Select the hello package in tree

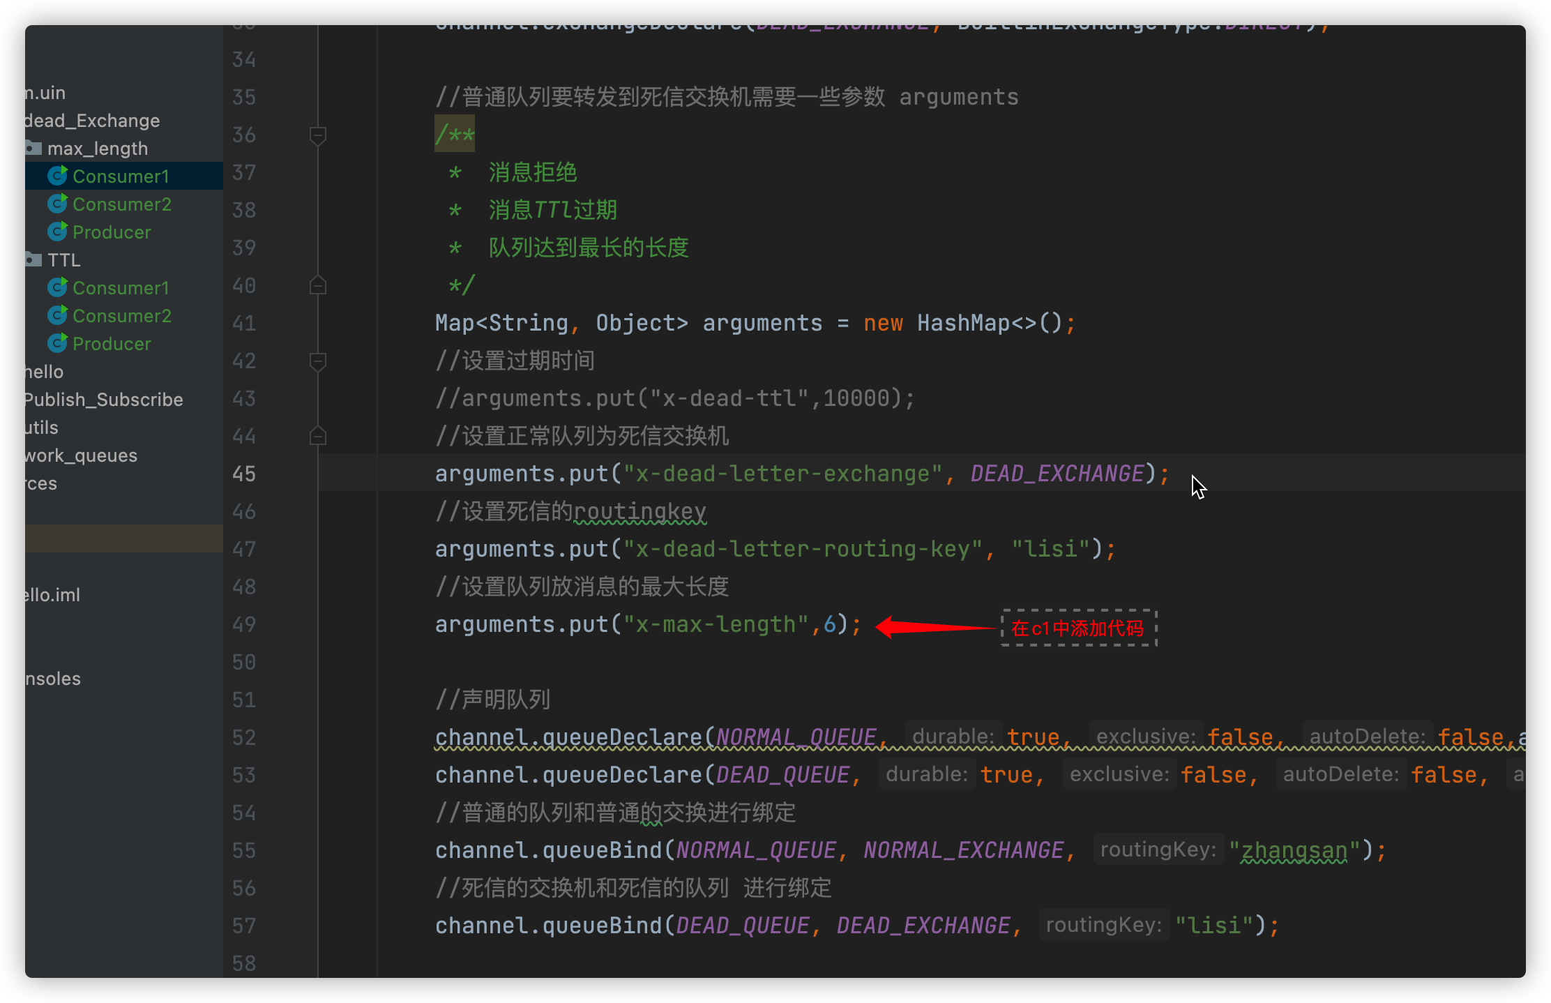pyautogui.click(x=44, y=372)
